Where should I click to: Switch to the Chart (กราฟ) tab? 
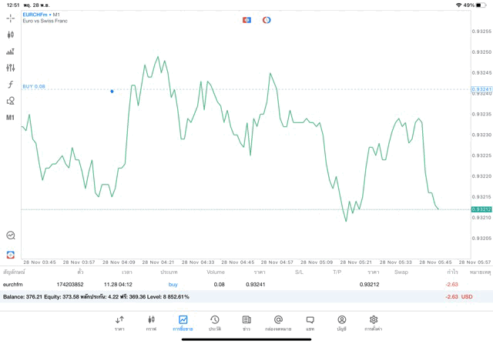click(151, 322)
